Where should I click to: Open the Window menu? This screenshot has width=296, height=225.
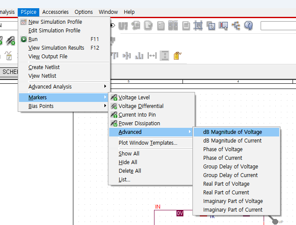click(x=108, y=12)
